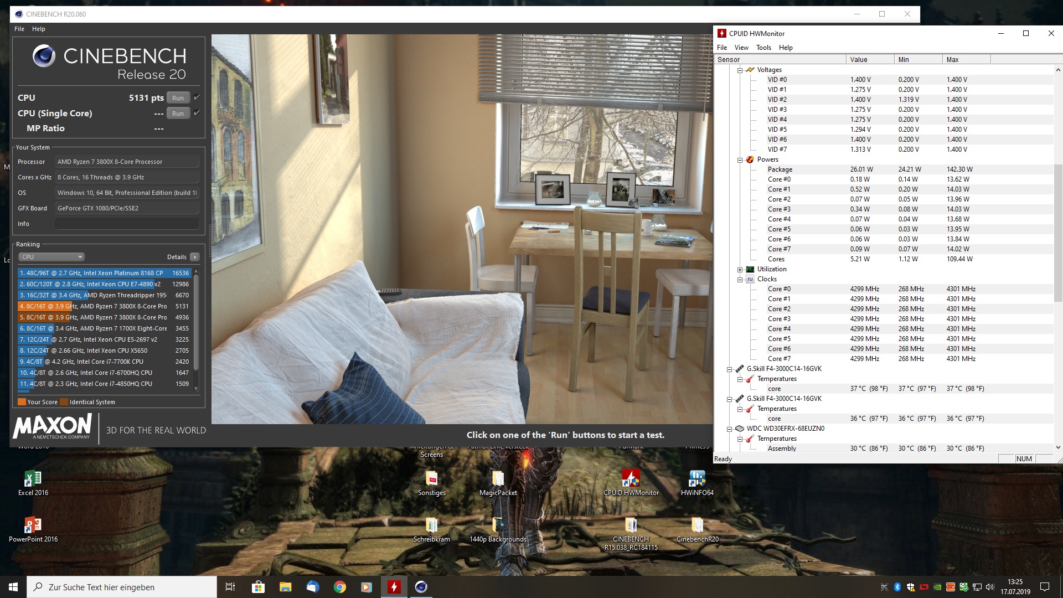
Task: Open the CinebenchR20 desktop folder
Action: pos(697,525)
